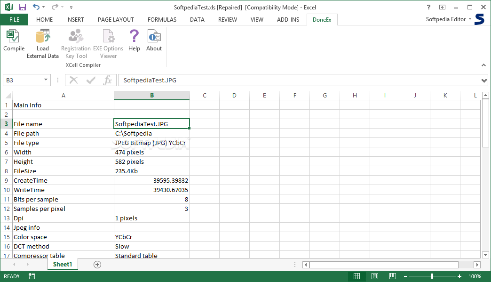Click the Select All corner triangle
Viewport: 491px width, 282px height.
point(7,95)
